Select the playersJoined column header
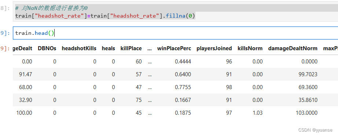The image size is (338, 136). coord(214,48)
